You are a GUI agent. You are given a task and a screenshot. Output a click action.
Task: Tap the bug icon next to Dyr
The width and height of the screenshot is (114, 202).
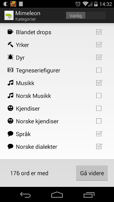pyautogui.click(x=10, y=57)
